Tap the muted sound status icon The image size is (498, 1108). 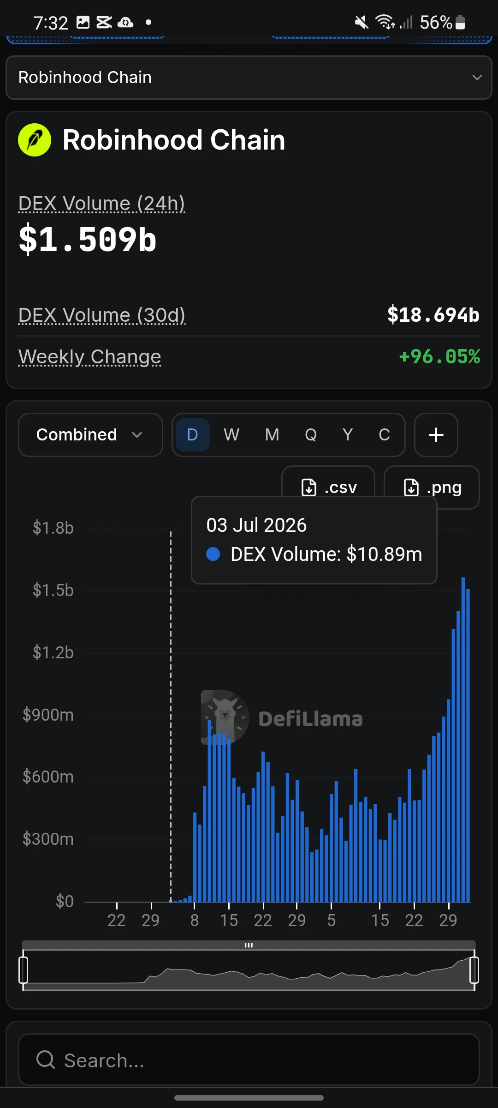[362, 22]
